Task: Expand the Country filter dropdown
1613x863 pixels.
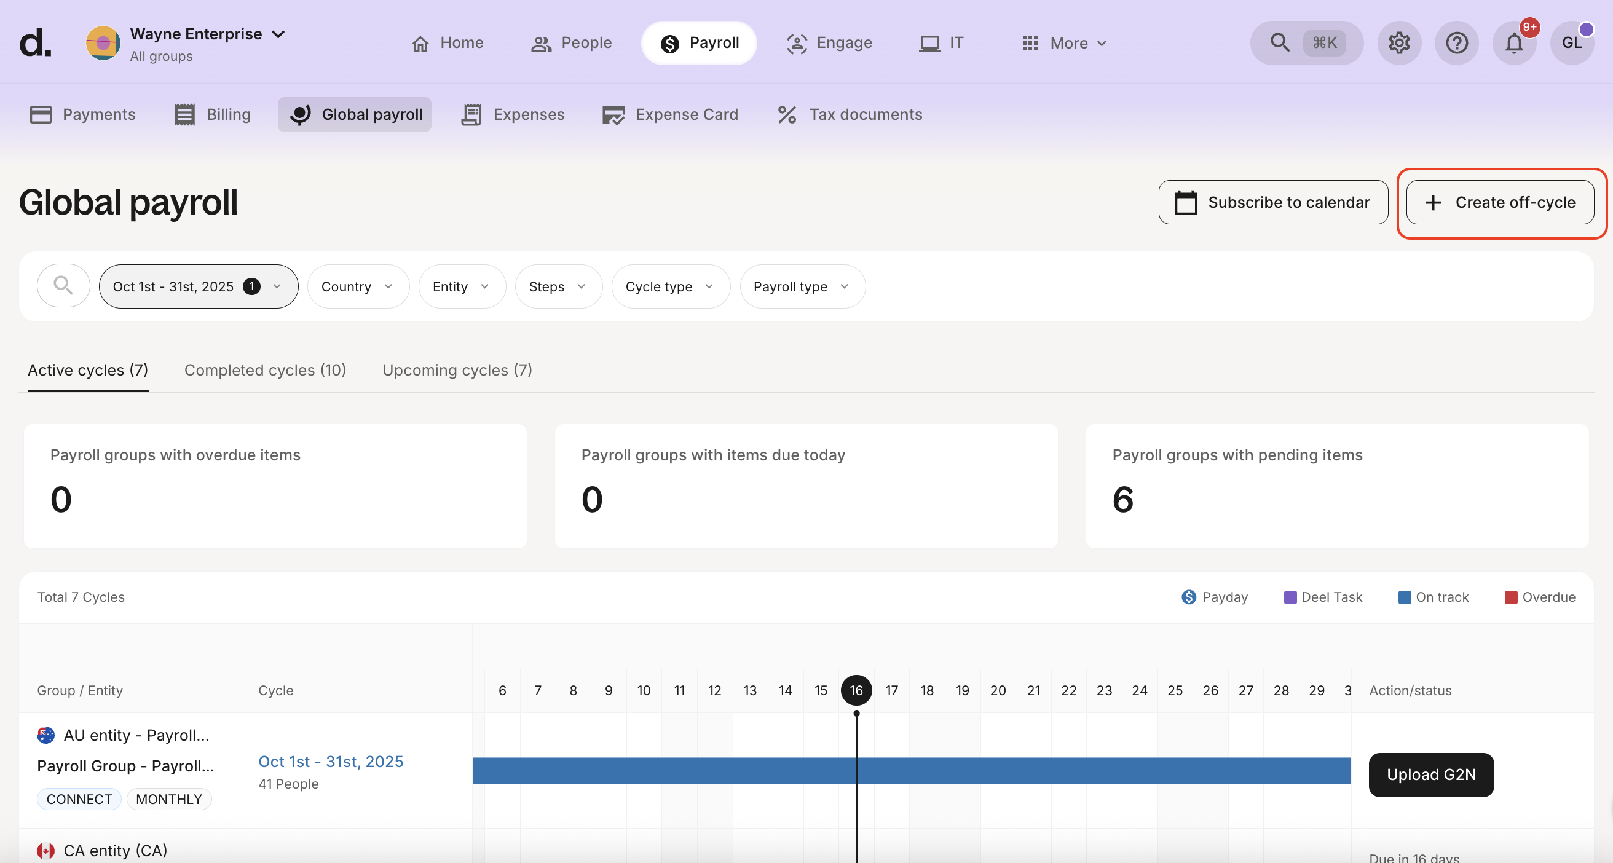Action: tap(358, 286)
